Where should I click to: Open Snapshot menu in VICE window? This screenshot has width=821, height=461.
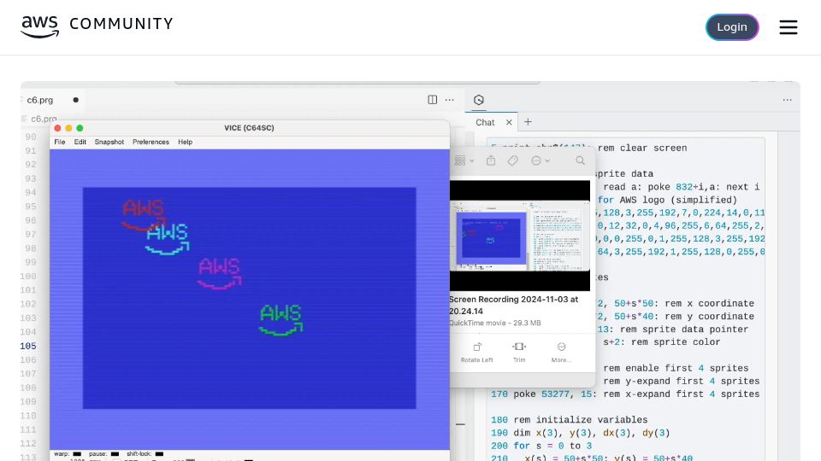(109, 142)
